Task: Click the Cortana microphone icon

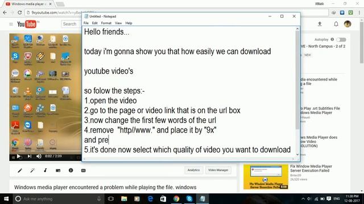Action: tap(99, 199)
